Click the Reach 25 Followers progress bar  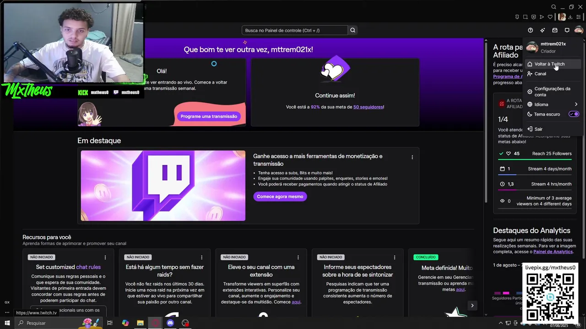click(535, 159)
